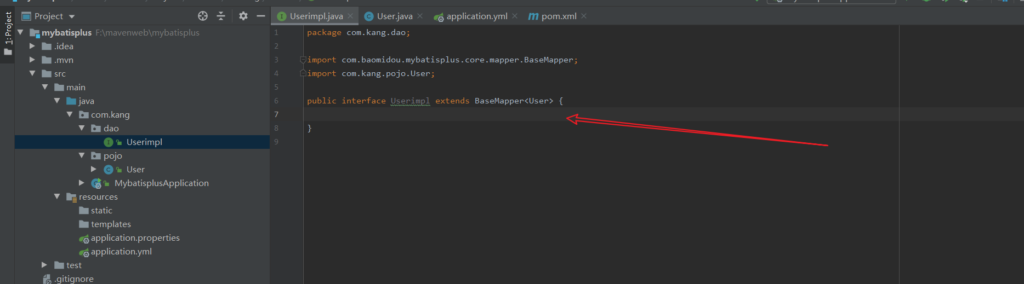1024x284 pixels.
Task: Click the collapse all icon in Project panel
Action: coord(221,16)
